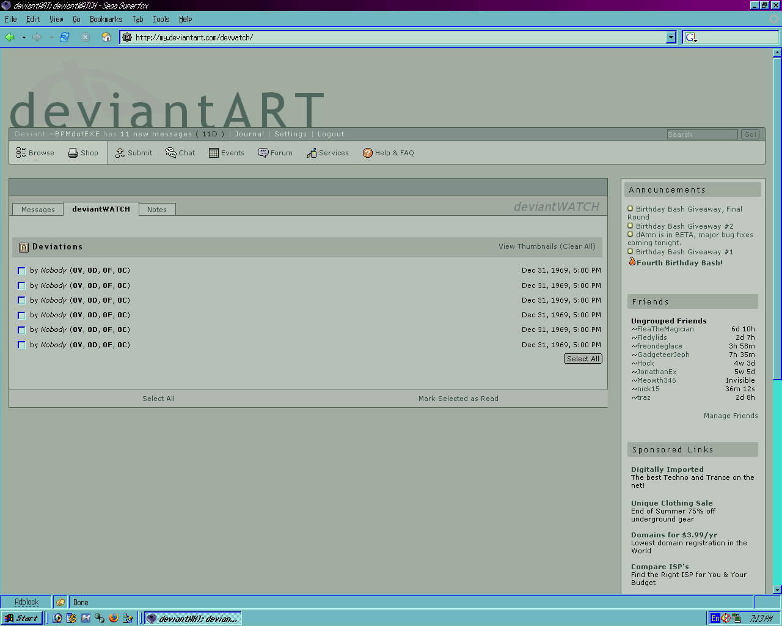Open the Services section
The height and width of the screenshot is (626, 782).
tap(327, 153)
